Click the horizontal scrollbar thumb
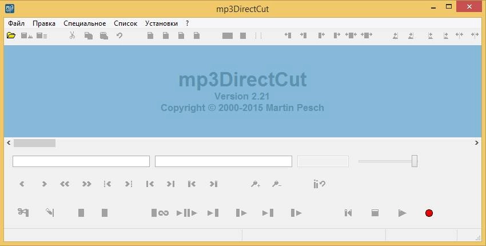This screenshot has height=246, width=486. [x=34, y=143]
